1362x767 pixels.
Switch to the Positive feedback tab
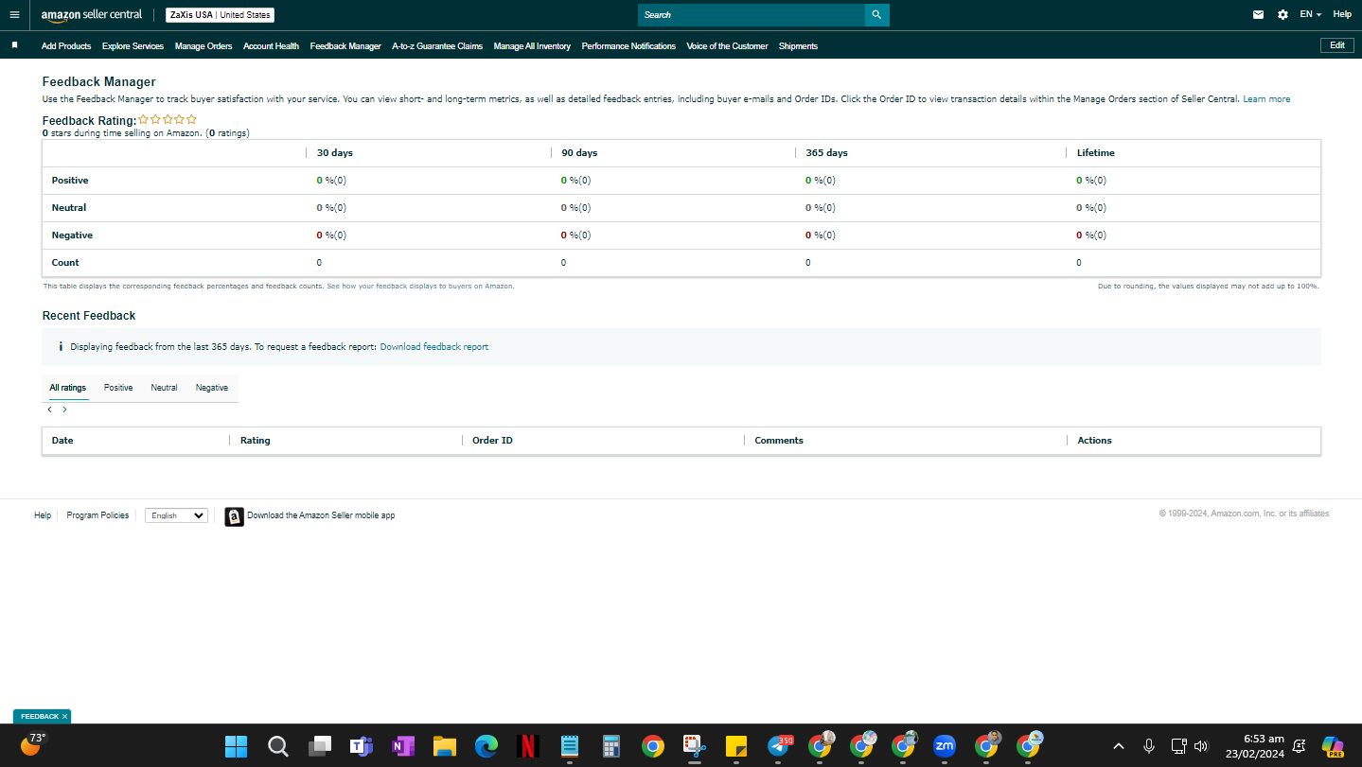pos(118,388)
